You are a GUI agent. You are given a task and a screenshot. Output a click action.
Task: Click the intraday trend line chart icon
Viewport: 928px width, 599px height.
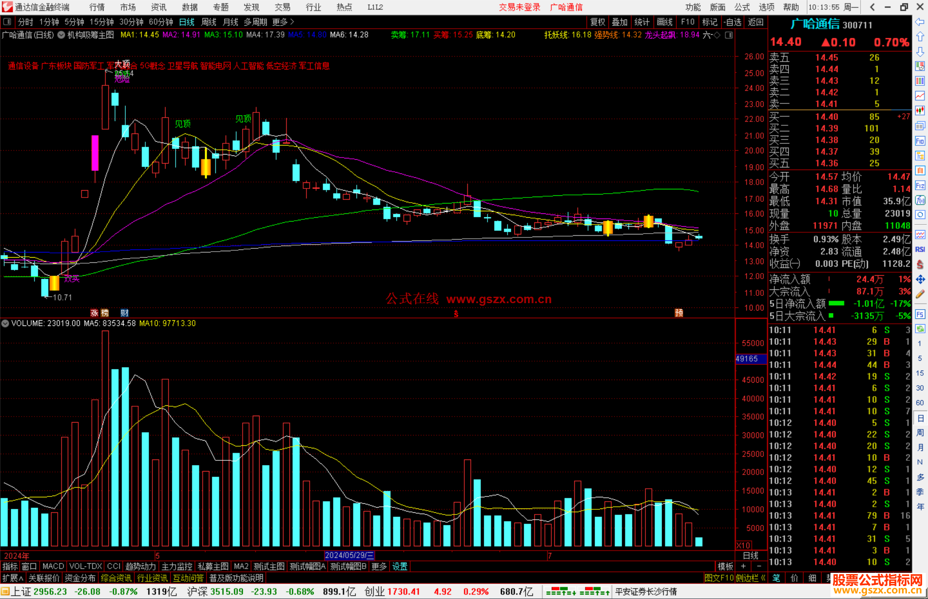tap(920, 95)
